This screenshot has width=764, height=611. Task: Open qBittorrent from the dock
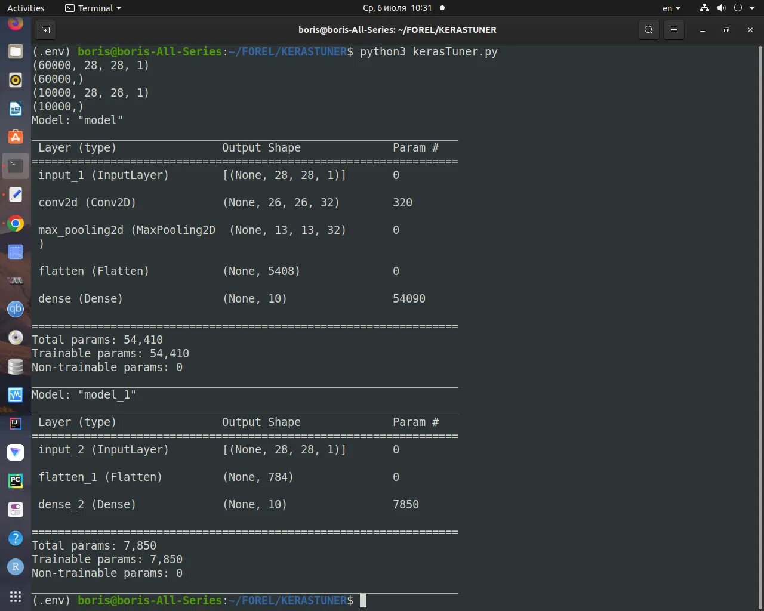(x=16, y=309)
